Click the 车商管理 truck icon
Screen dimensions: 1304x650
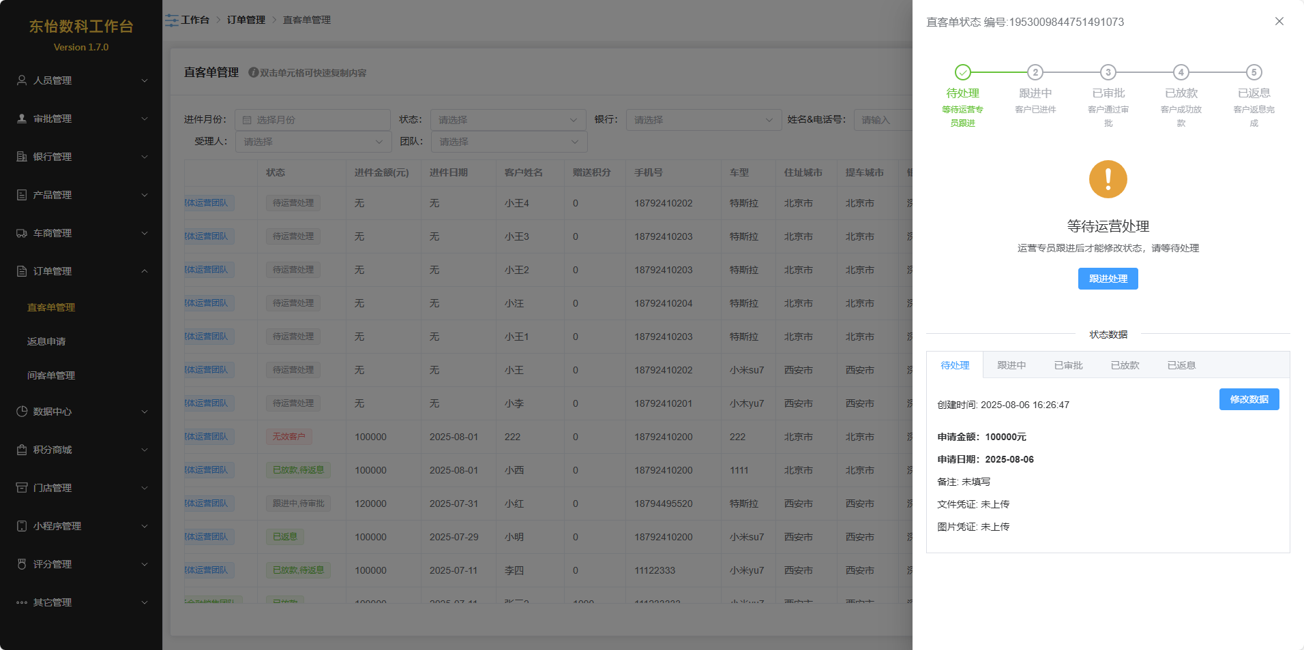coord(22,233)
